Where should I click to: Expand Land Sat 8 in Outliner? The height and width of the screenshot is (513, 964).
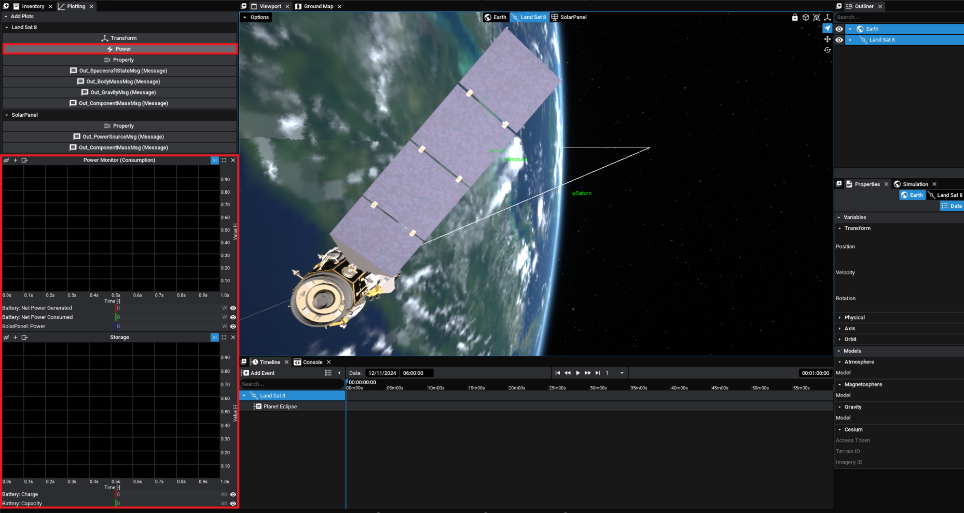pos(850,40)
